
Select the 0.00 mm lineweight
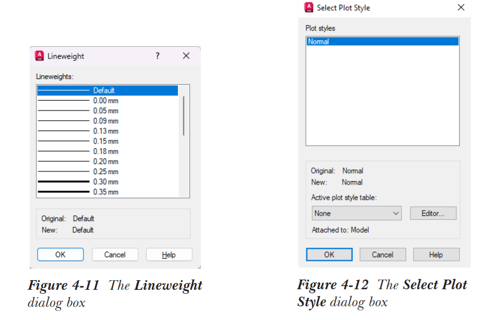point(107,100)
